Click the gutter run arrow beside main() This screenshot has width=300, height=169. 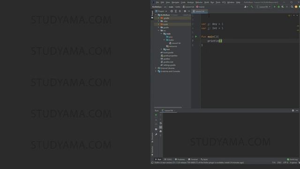click(196, 37)
